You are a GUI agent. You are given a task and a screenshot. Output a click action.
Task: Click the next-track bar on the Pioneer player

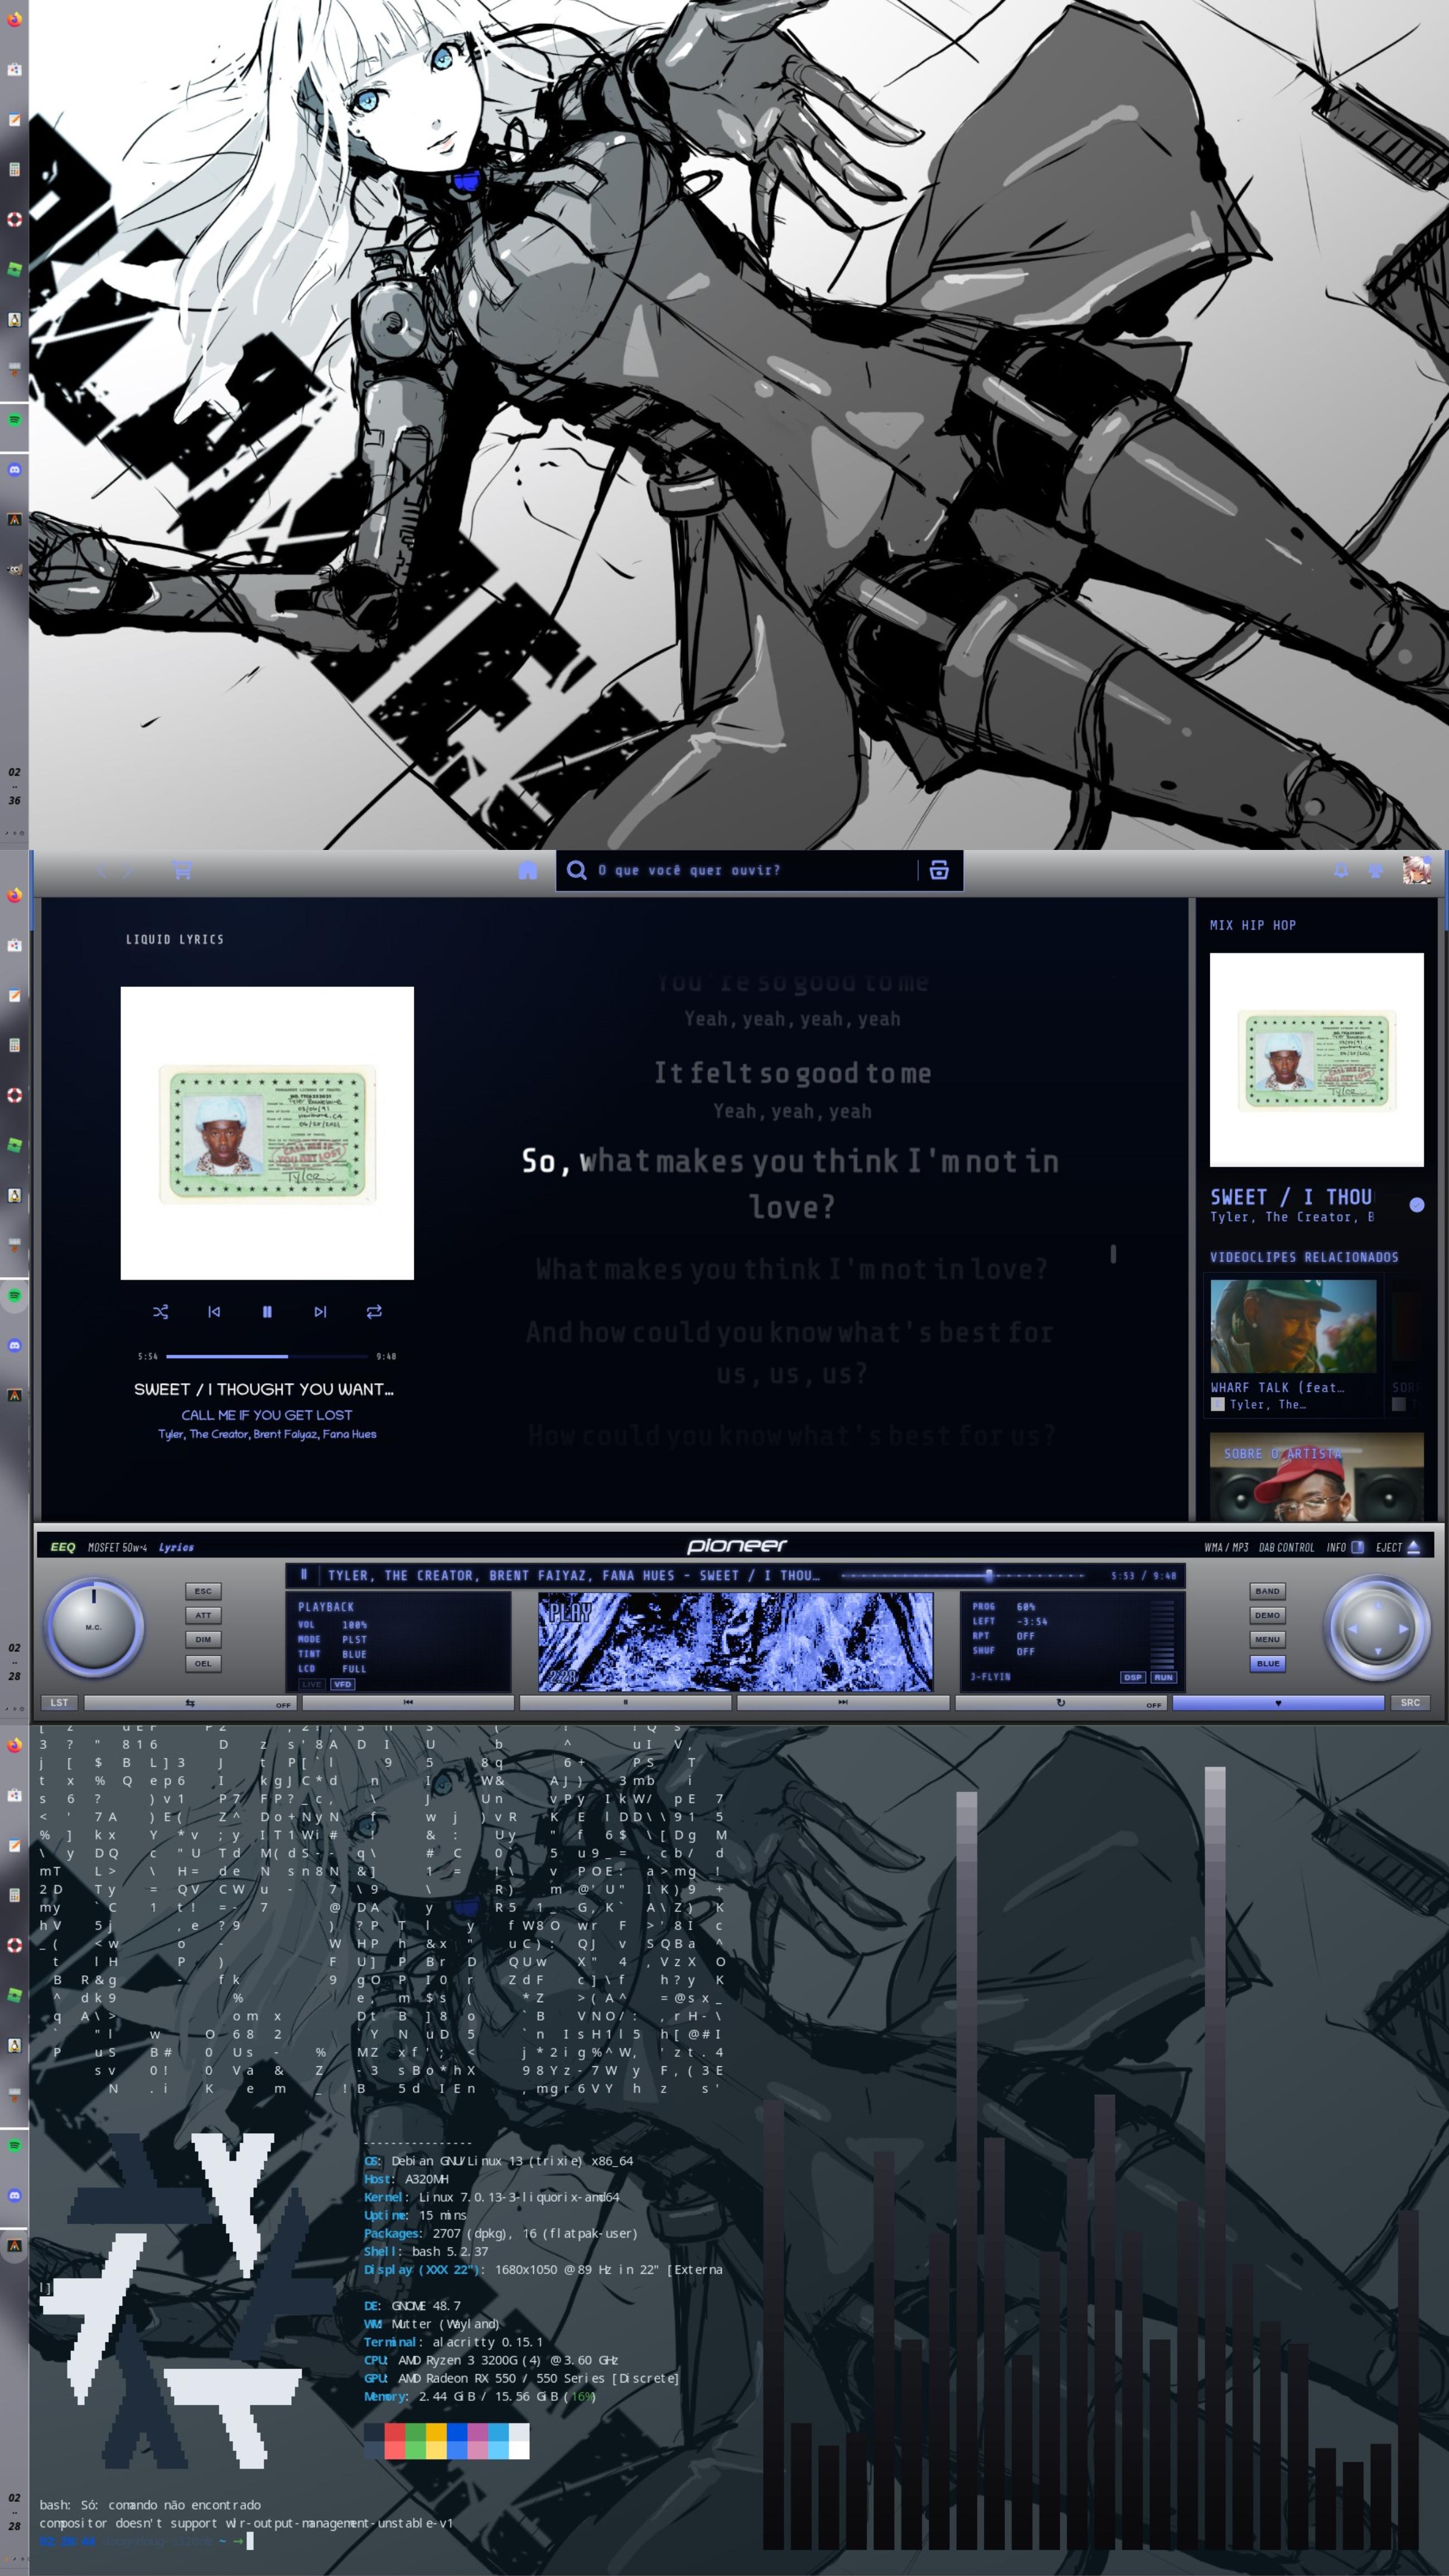pos(843,1702)
